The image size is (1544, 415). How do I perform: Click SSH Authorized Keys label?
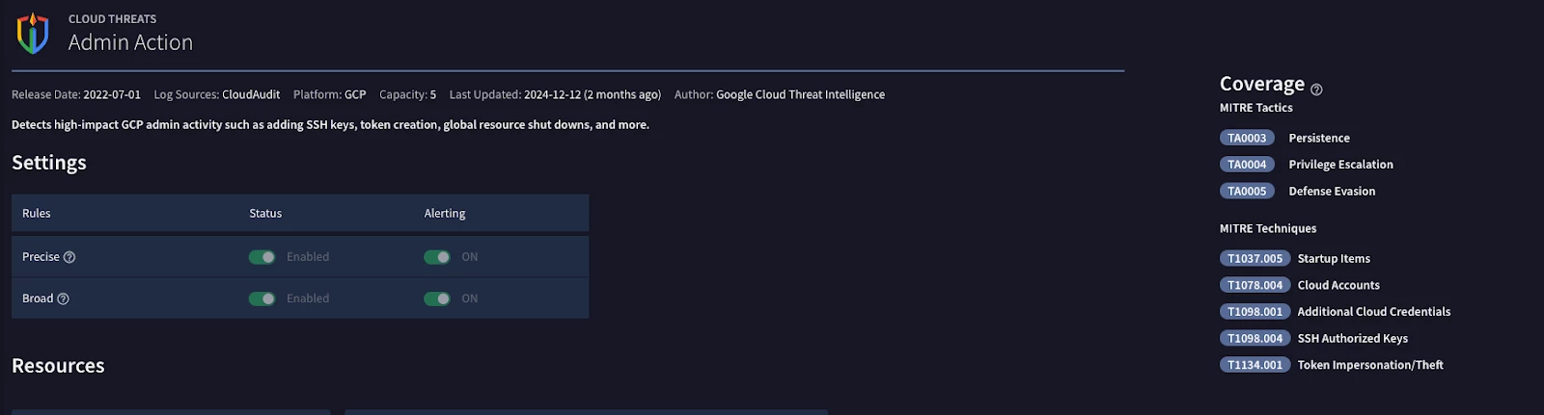1352,338
